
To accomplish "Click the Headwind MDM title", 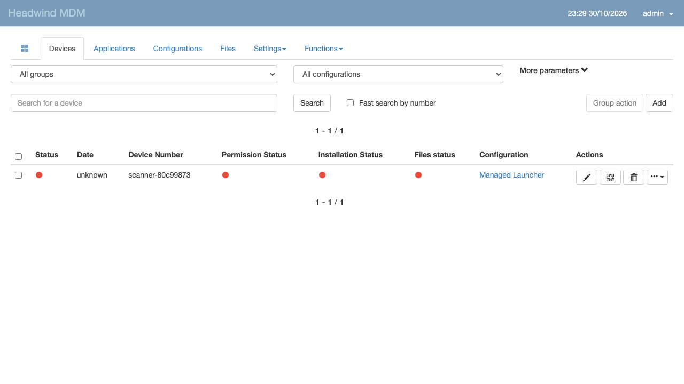I will (46, 13).
